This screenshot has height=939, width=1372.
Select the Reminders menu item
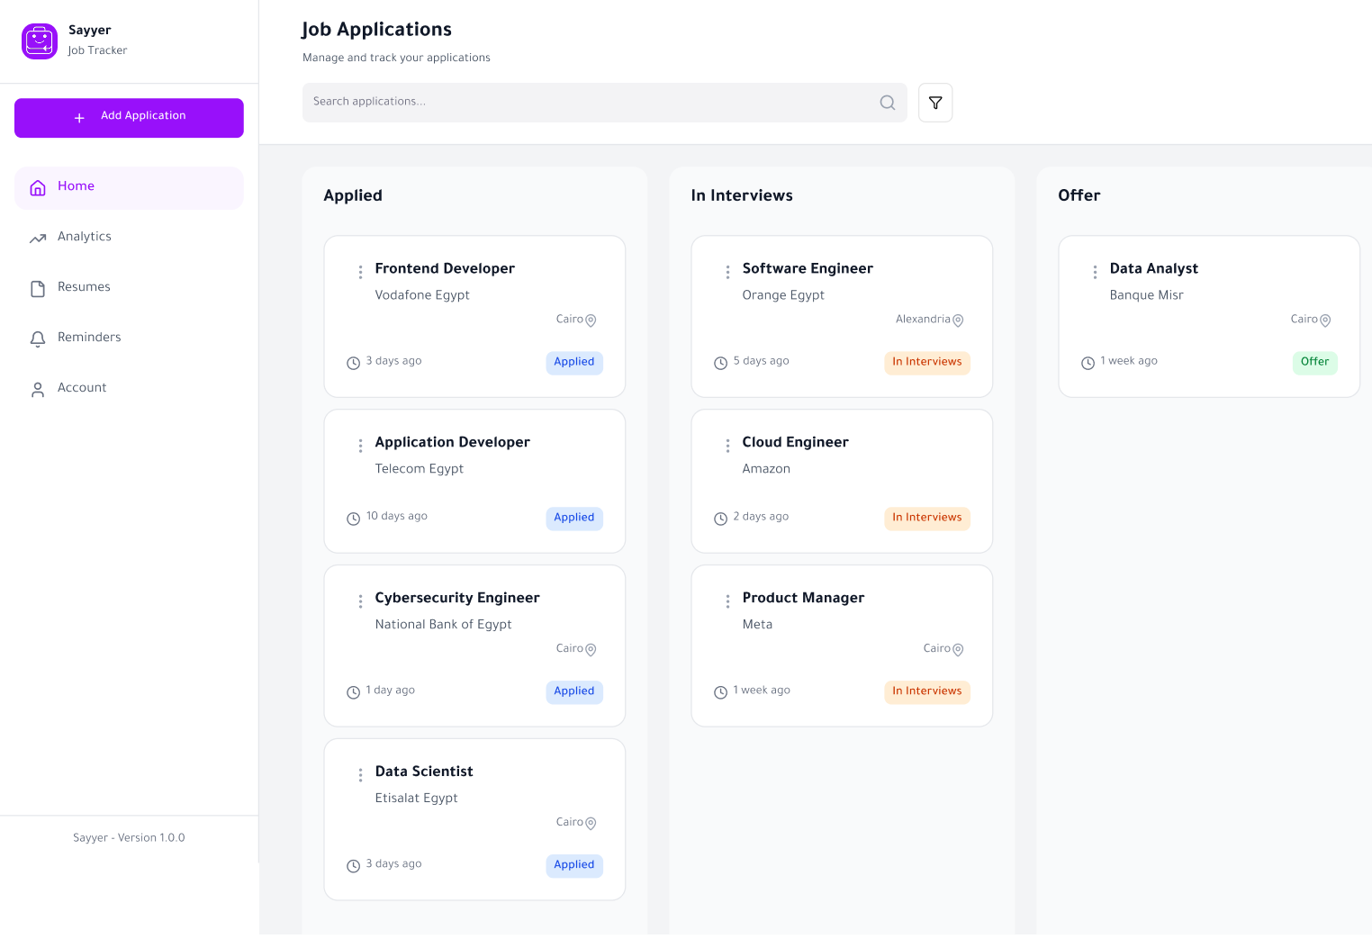89,339
